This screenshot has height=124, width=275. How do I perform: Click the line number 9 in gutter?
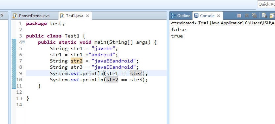click(20, 73)
